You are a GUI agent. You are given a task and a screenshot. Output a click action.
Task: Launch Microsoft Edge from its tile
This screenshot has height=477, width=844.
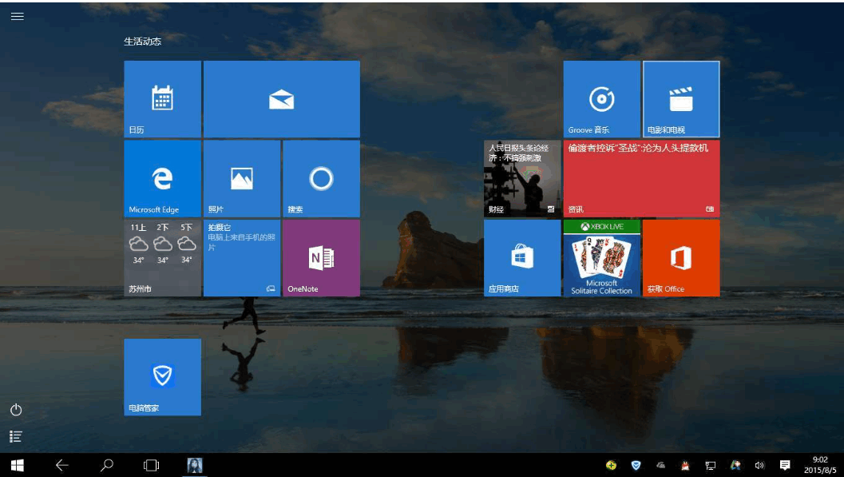pyautogui.click(x=163, y=179)
